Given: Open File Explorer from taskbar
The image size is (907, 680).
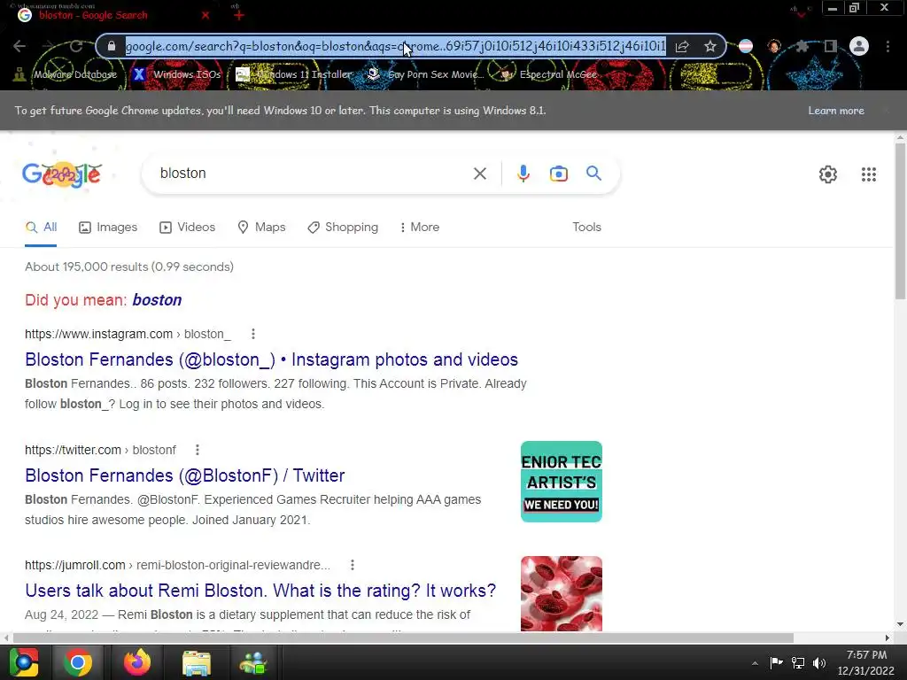Looking at the screenshot, I should [197, 663].
